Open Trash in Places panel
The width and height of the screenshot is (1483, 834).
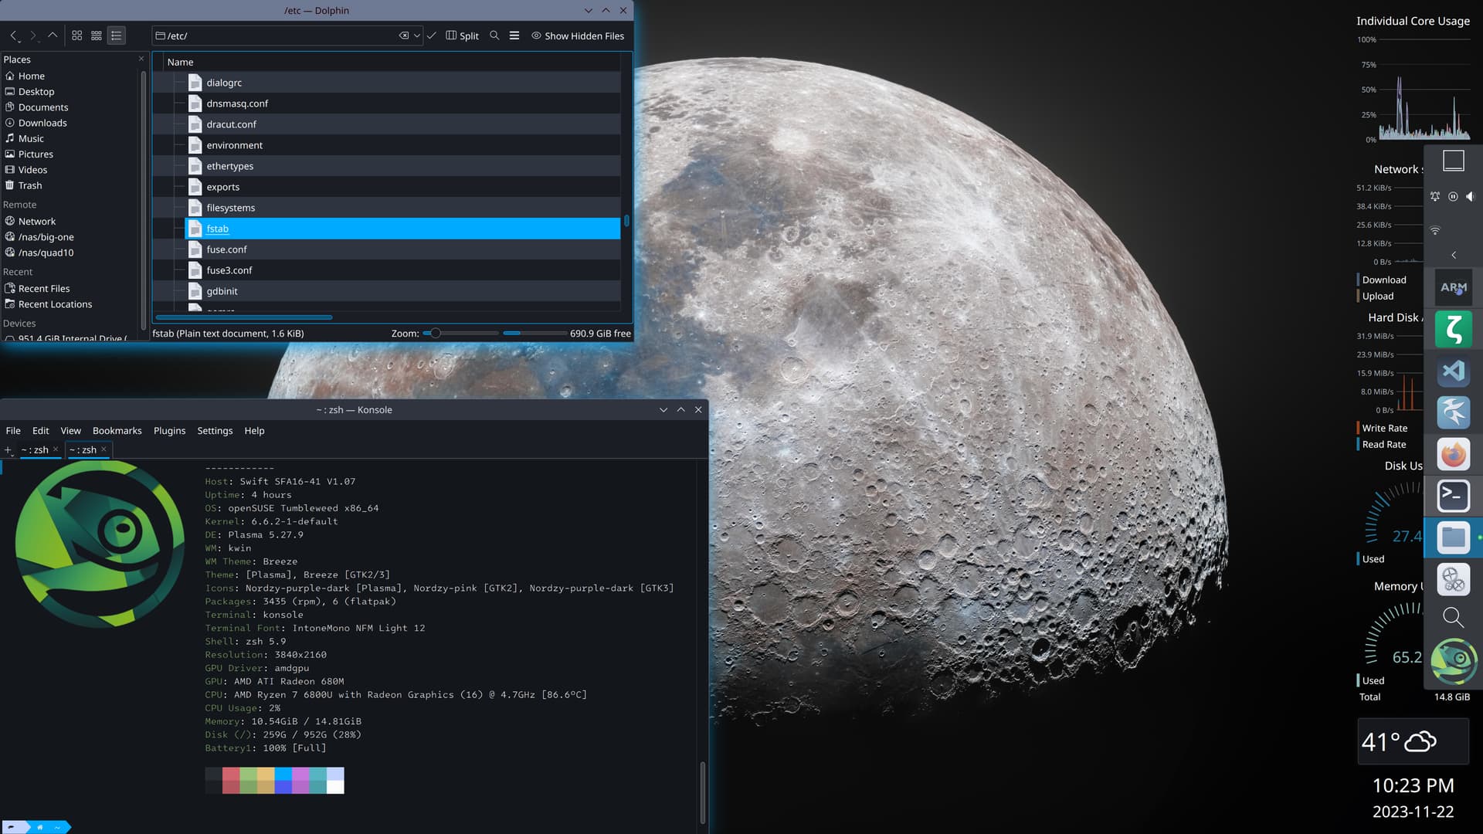point(71,185)
